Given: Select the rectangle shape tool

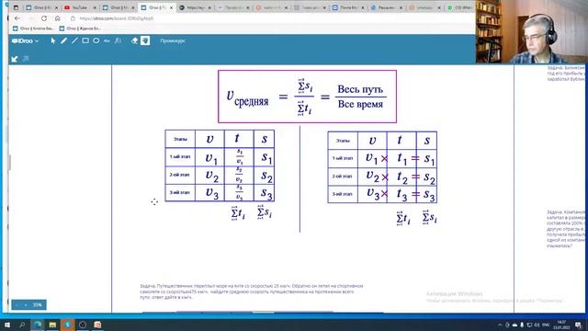Looking at the screenshot, I should click(x=85, y=40).
